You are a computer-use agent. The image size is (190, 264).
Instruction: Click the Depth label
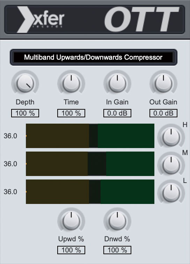[25, 102]
